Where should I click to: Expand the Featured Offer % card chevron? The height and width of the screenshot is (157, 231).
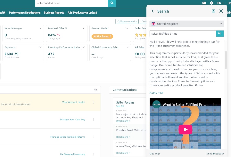84,28
